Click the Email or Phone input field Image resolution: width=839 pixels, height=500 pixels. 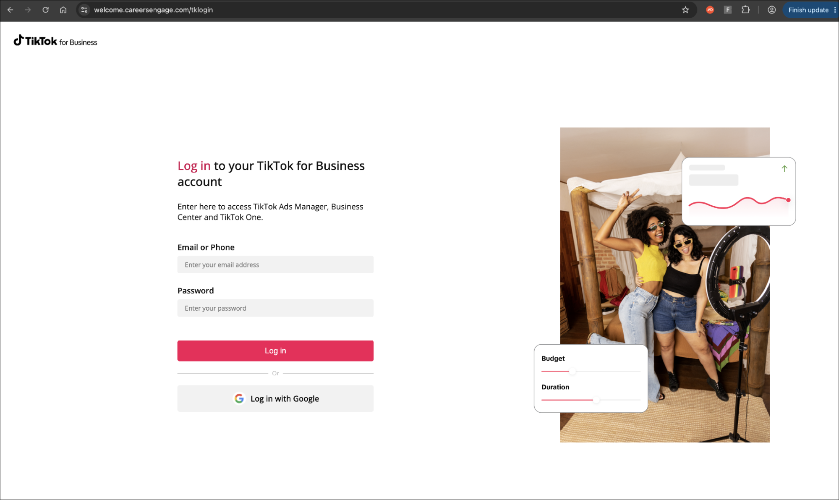(275, 264)
